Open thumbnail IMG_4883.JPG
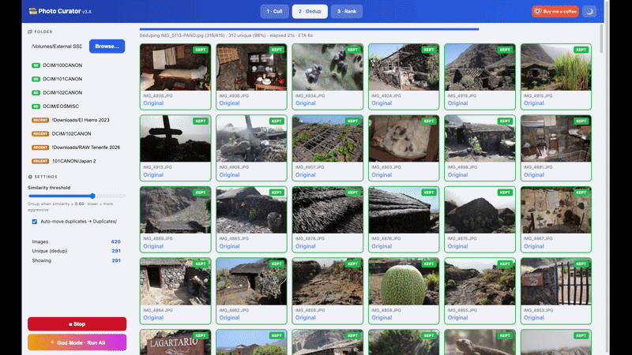 click(x=251, y=210)
